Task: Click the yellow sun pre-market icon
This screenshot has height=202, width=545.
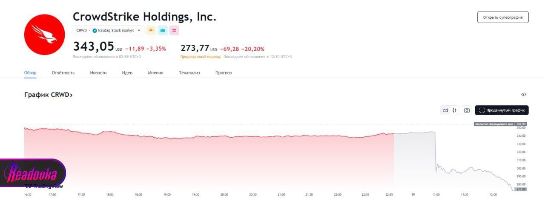Action: [x=151, y=30]
